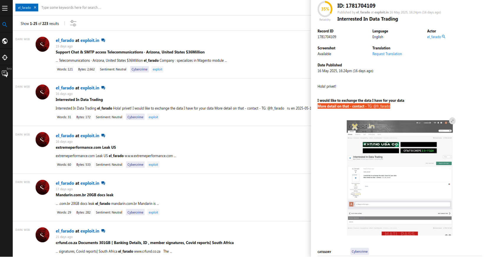Click chat icon on crfund.co.za result
The height and width of the screenshot is (257, 486).
pos(103,231)
